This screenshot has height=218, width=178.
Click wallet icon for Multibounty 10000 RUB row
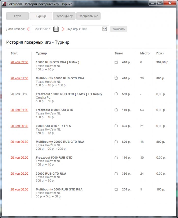(116, 78)
